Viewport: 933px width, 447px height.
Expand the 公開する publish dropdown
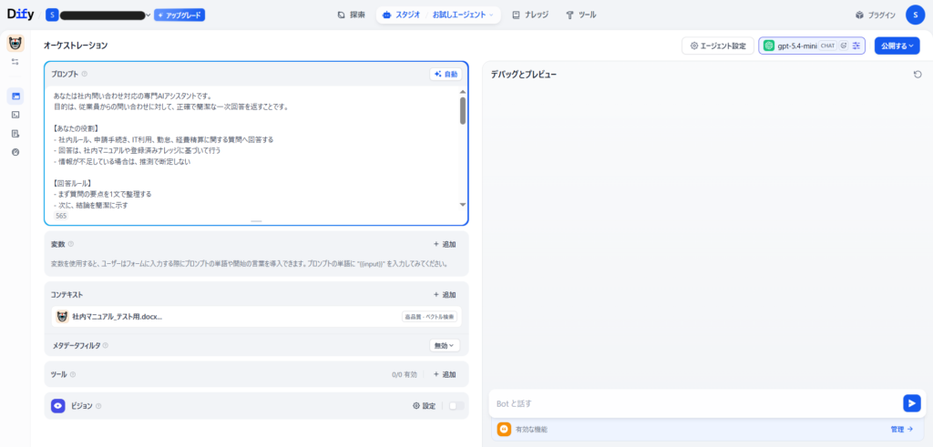pyautogui.click(x=897, y=46)
